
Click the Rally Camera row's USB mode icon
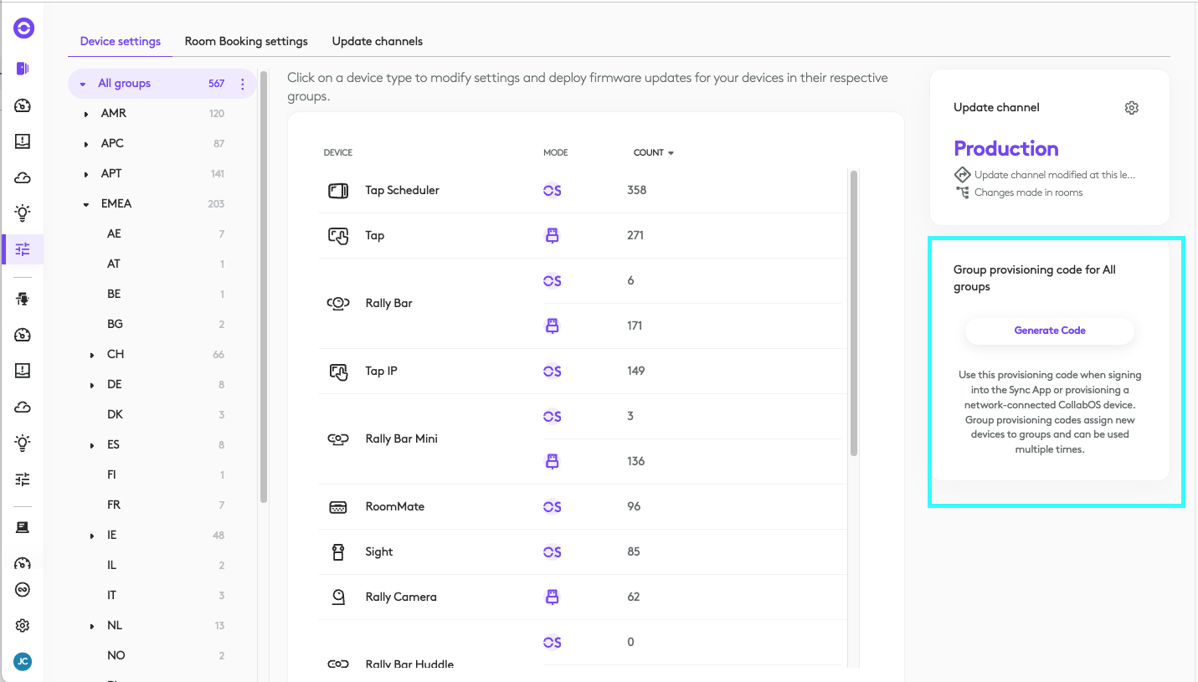pos(552,597)
